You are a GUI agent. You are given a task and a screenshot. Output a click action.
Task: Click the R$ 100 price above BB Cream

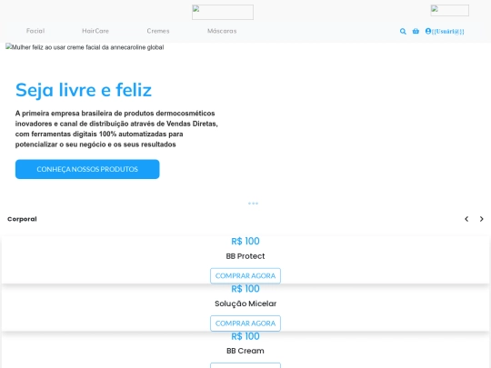point(245,336)
